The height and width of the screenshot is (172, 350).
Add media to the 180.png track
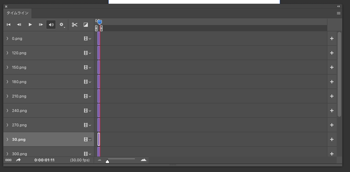pos(332,82)
